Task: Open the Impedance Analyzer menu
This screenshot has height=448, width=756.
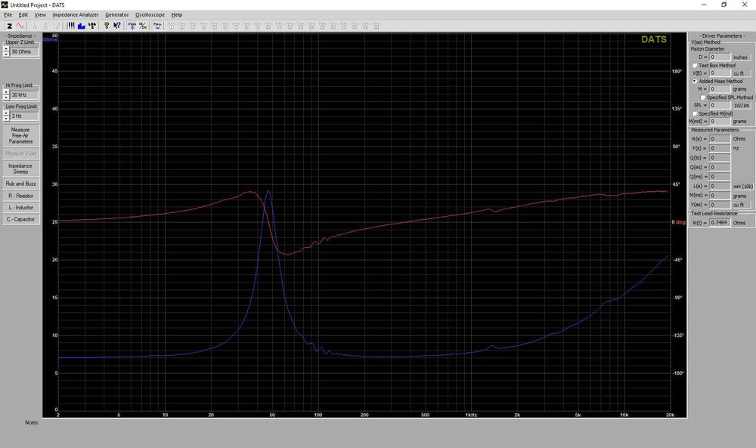Action: 75,15
